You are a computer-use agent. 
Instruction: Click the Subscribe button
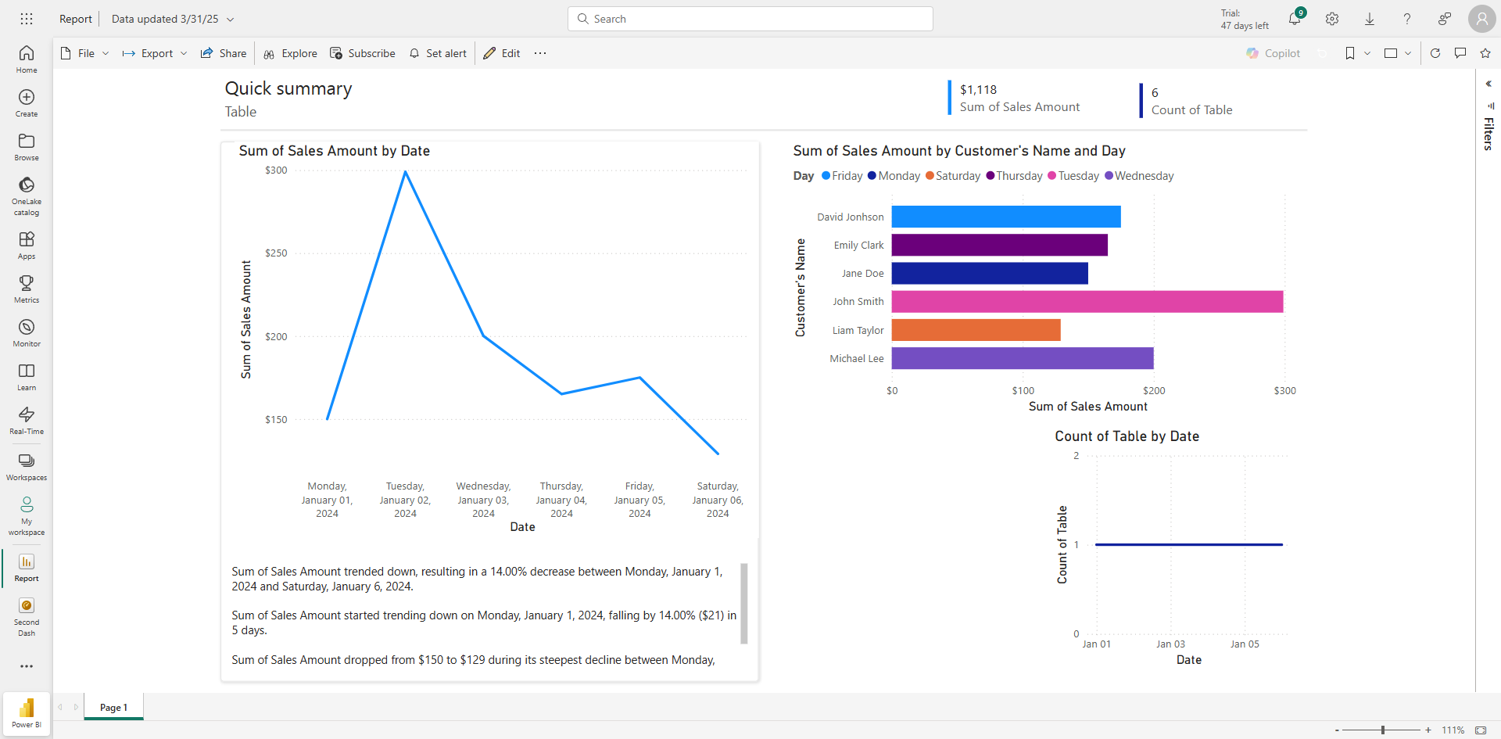pyautogui.click(x=363, y=53)
